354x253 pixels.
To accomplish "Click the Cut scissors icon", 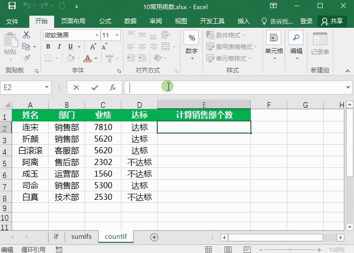I will coord(26,35).
